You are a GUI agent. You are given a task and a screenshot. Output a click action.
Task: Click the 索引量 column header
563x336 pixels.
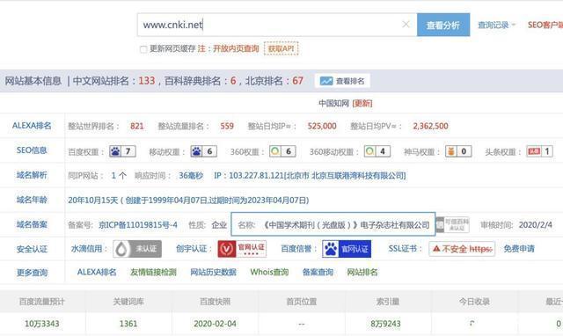pos(388,302)
